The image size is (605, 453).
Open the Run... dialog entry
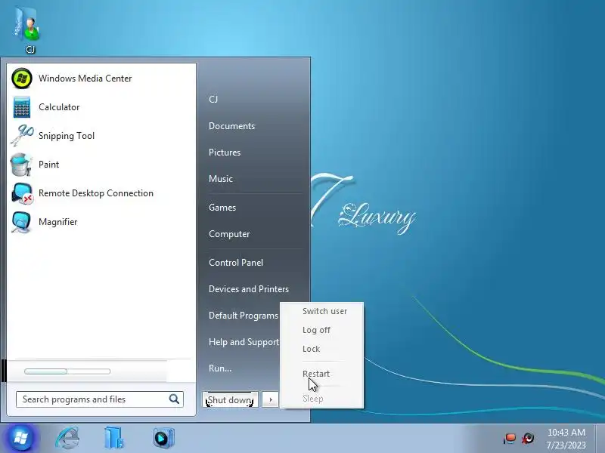point(220,368)
